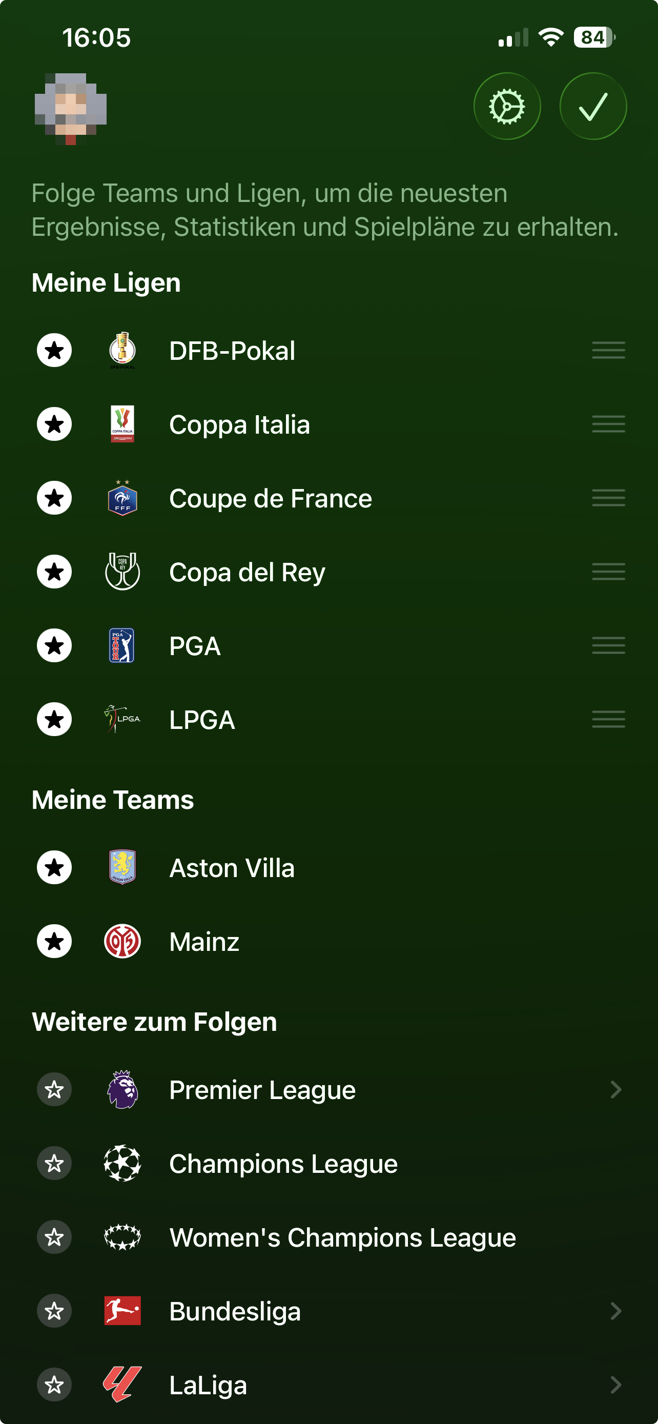Select the Copa del Rey entry

click(x=247, y=572)
